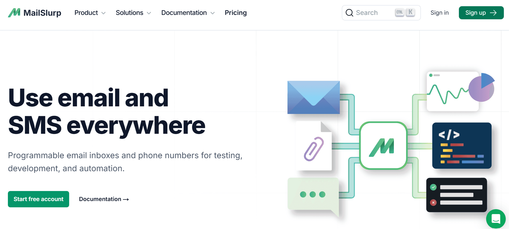Expand the Documentation nav menu
Screen dimensions: 509x229
click(x=188, y=13)
